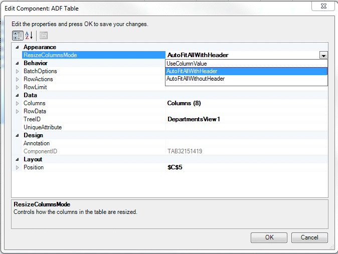Click the $C$5 Position value

(247, 167)
